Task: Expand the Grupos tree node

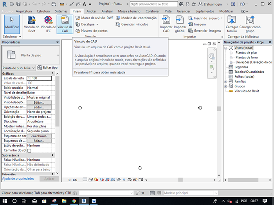Action: (226, 86)
